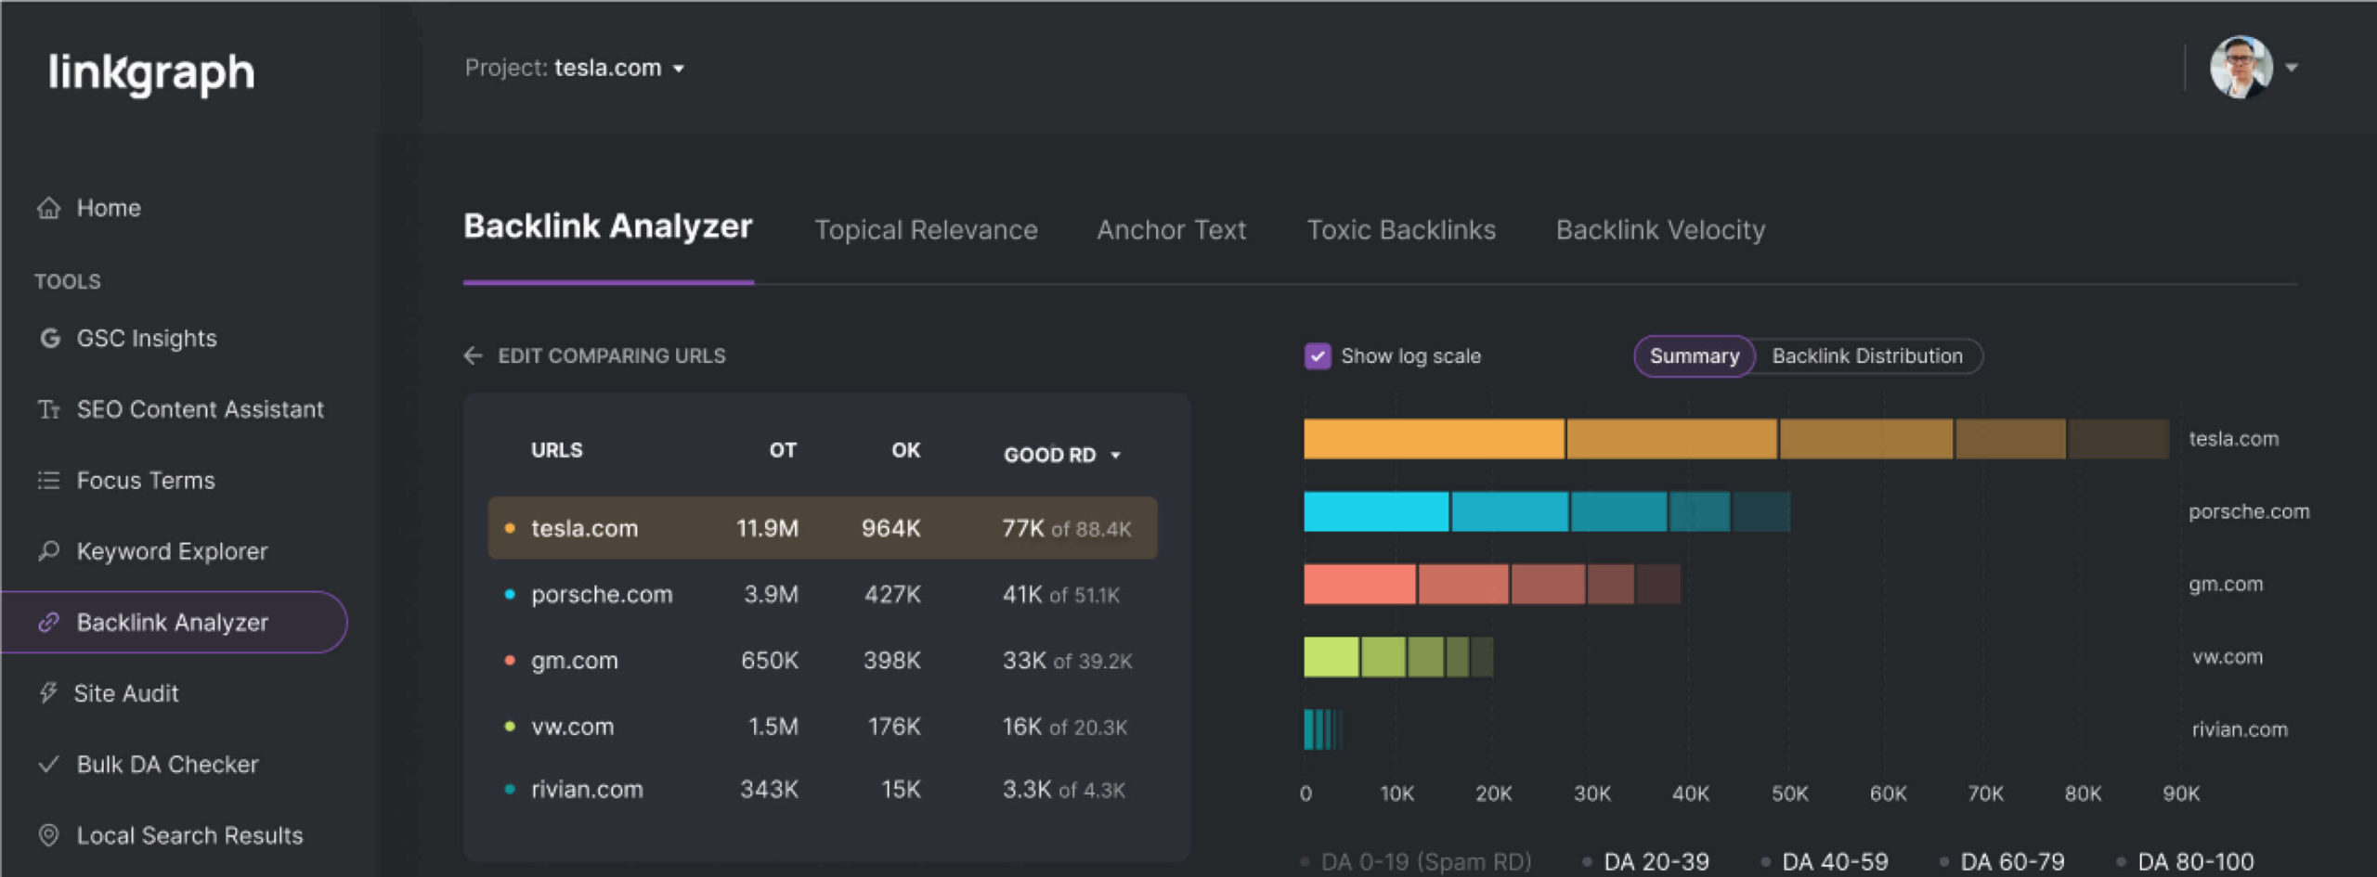Click the SEO Content Assistant text icon
Screen dimensions: 2377x877
pos(48,409)
